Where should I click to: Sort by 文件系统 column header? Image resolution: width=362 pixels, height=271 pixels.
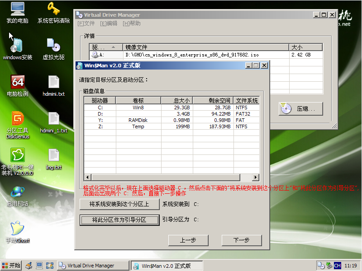point(246,100)
